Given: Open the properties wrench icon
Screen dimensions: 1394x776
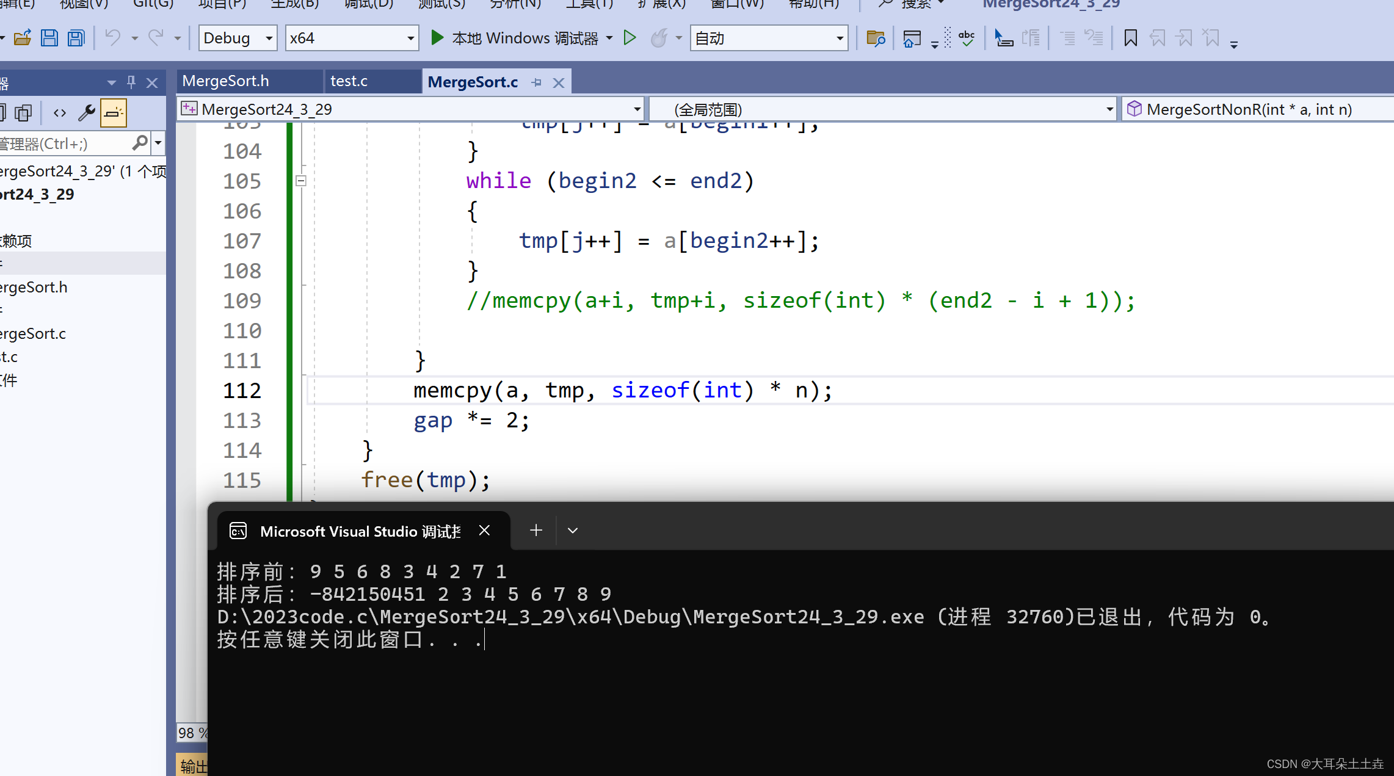Looking at the screenshot, I should (86, 113).
